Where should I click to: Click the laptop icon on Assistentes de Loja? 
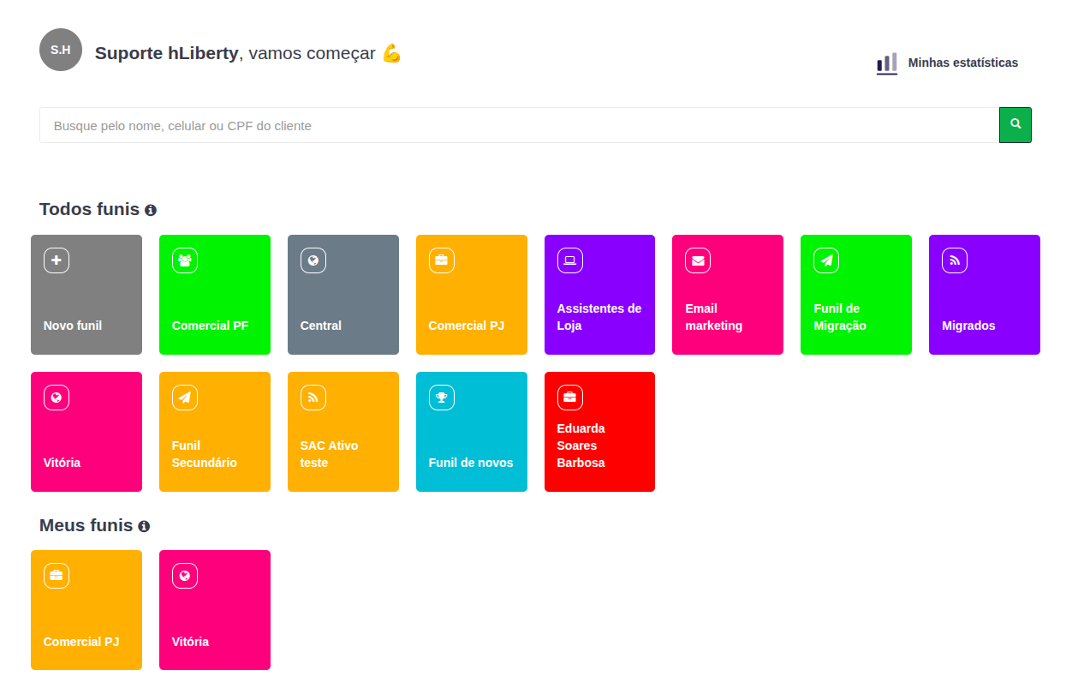(570, 260)
